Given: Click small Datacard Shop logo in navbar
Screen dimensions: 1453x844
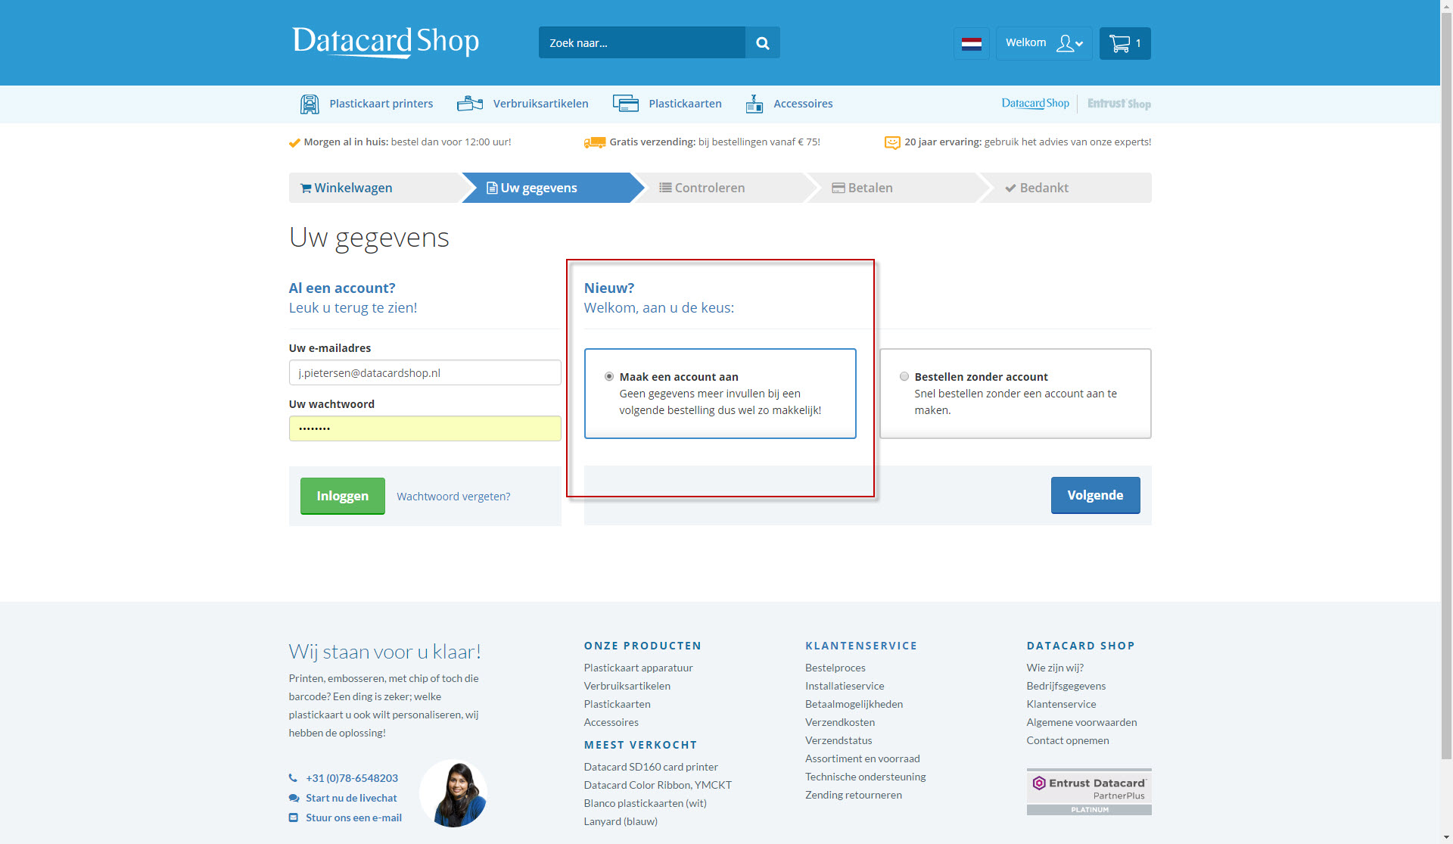Looking at the screenshot, I should pyautogui.click(x=1035, y=103).
